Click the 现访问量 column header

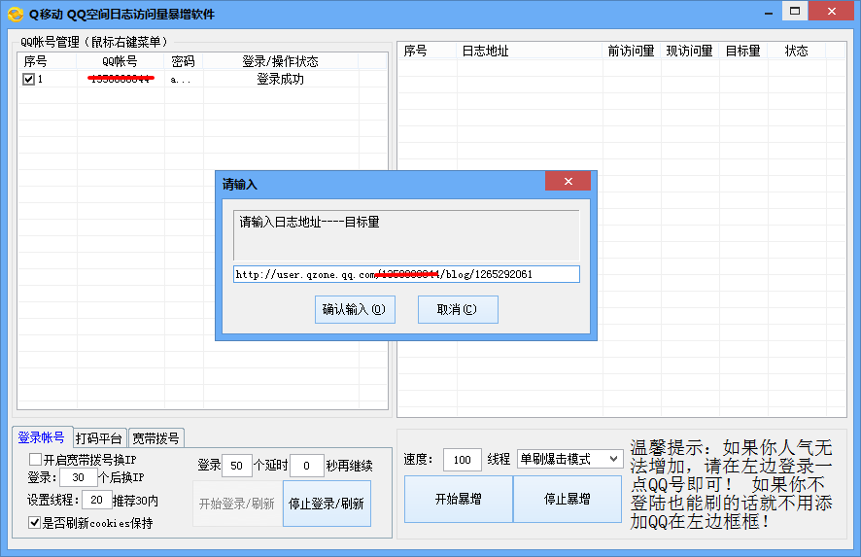click(x=690, y=51)
